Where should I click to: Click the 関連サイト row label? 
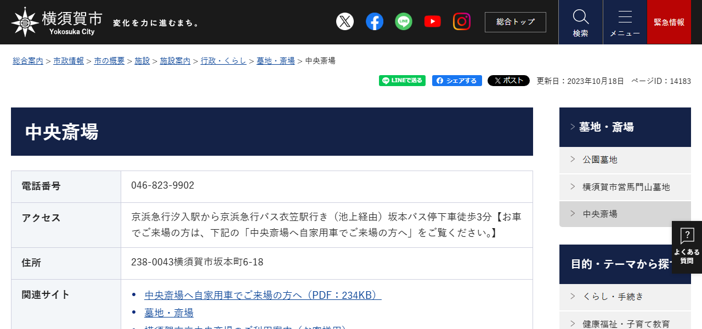pyautogui.click(x=46, y=294)
